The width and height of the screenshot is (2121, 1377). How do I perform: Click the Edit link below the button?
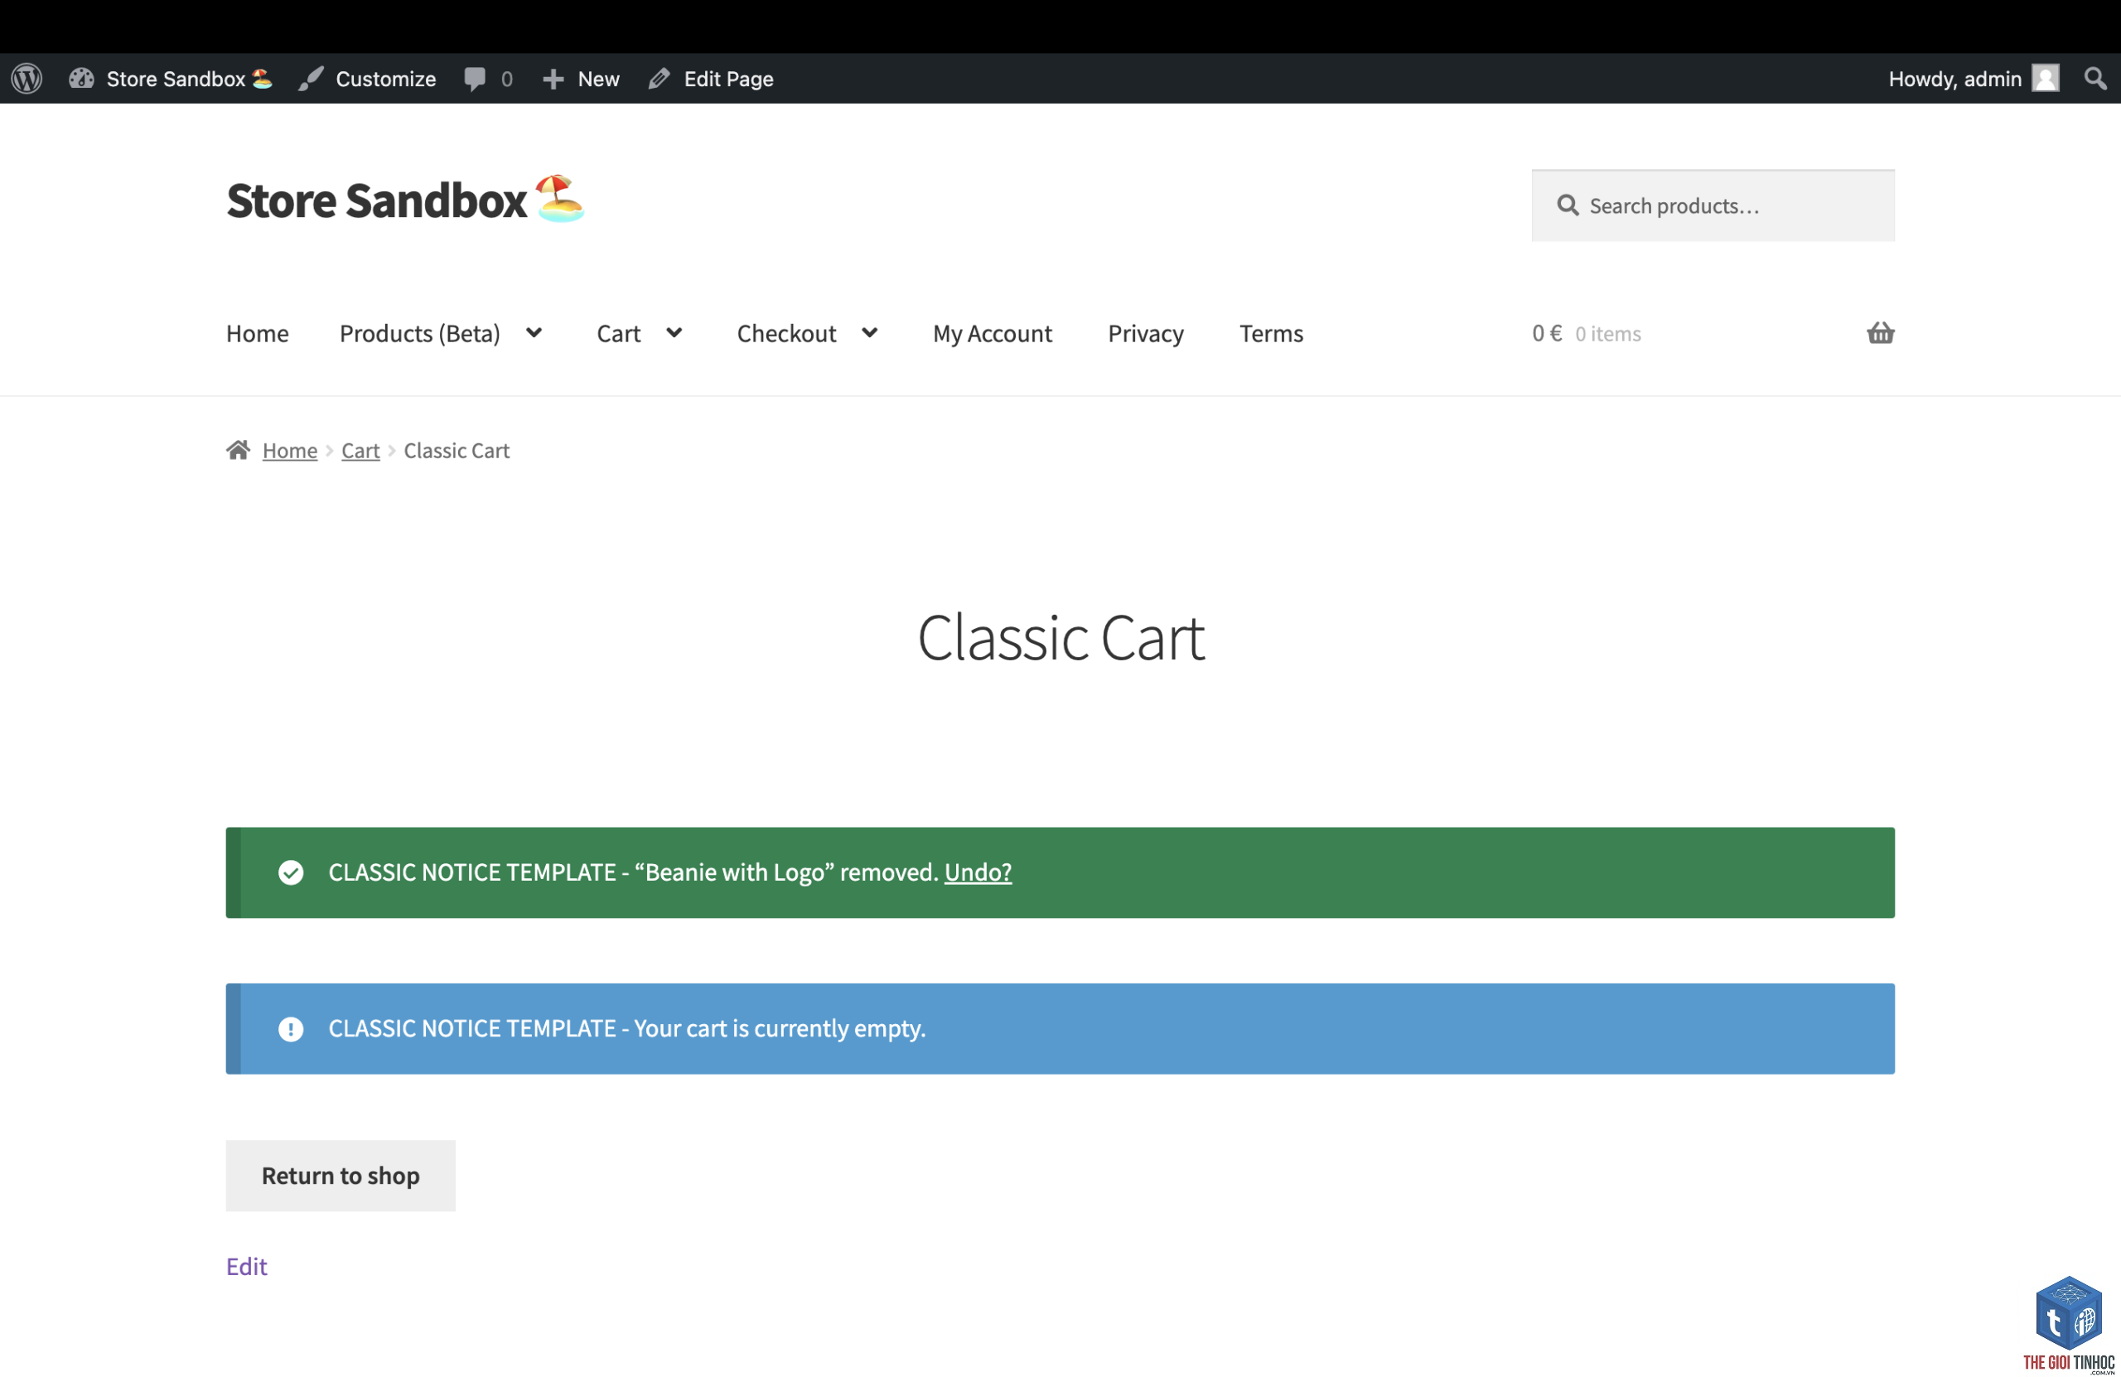246,1267
